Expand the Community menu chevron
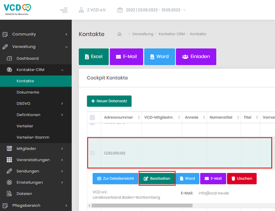The image size is (275, 211). pos(66,34)
